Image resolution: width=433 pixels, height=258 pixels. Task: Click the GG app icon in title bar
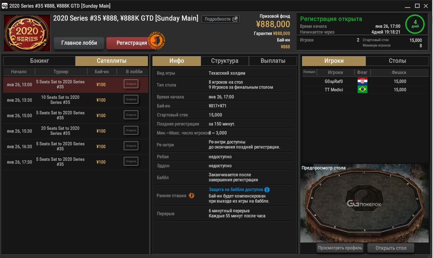[x=5, y=6]
